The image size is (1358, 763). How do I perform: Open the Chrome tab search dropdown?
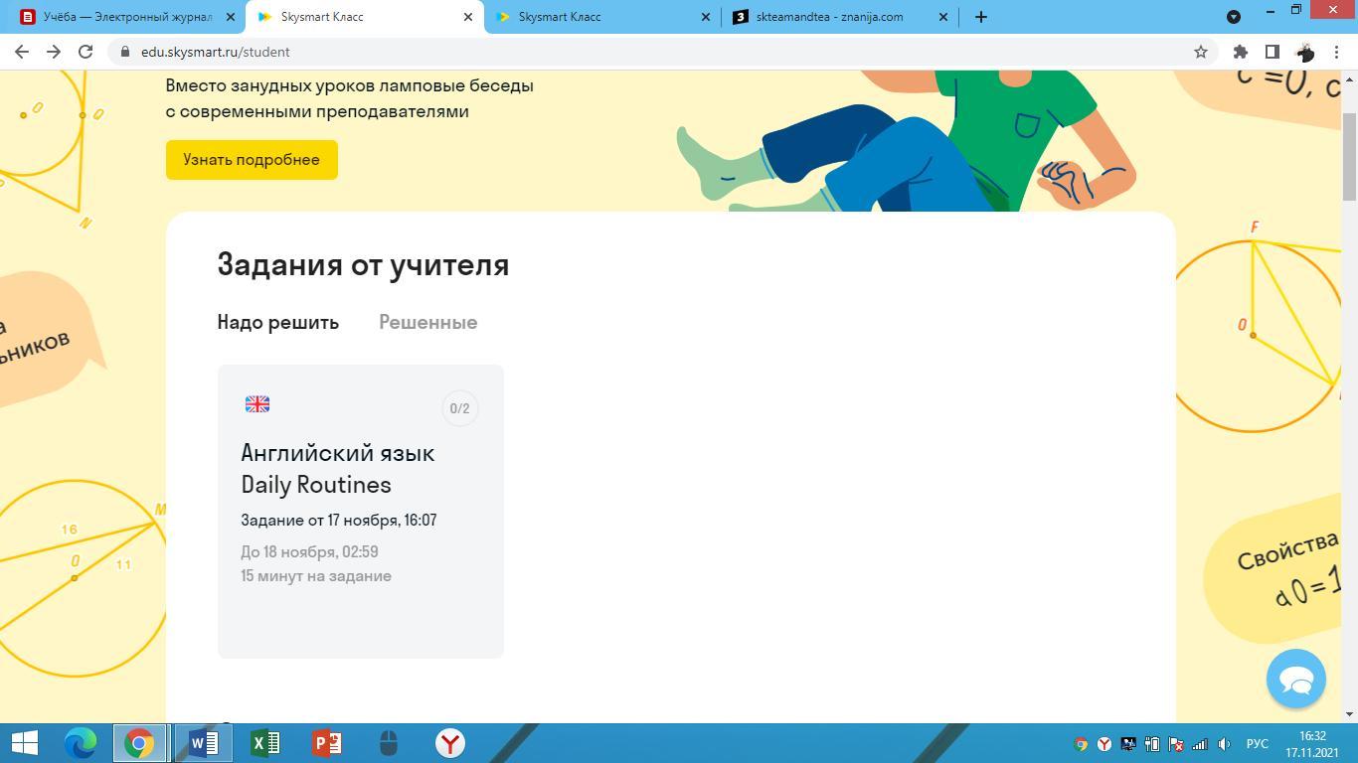pos(1234,17)
